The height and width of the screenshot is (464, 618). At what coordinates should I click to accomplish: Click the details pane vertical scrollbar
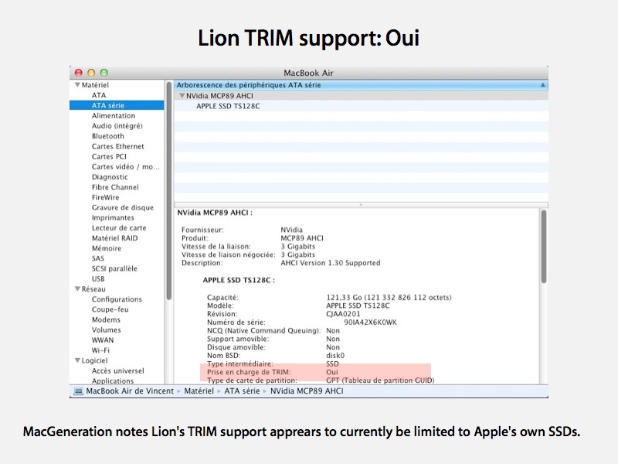(543, 247)
